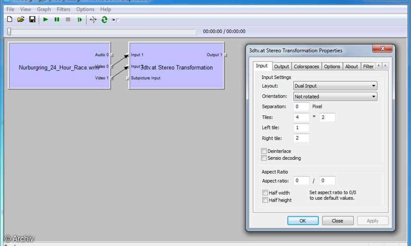Click the Aspect ratio numerator field
Image resolution: width=411 pixels, height=246 pixels.
(x=301, y=181)
